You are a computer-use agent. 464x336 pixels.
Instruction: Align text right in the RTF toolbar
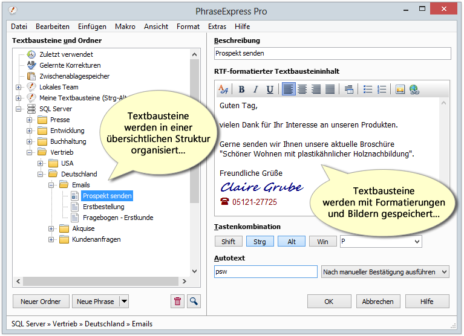pyautogui.click(x=316, y=89)
